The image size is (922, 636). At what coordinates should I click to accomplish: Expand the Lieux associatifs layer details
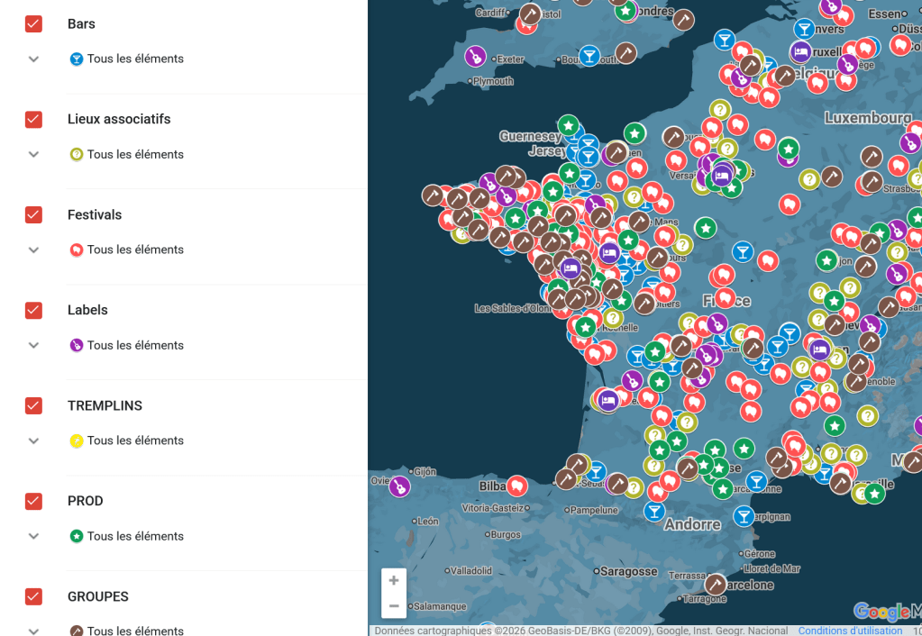tap(33, 154)
